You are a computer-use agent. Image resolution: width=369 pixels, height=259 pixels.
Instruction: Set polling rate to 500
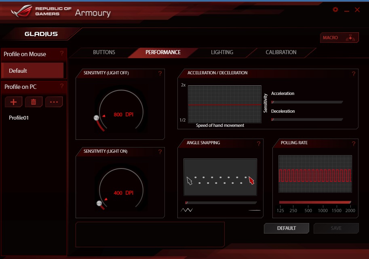pos(308,210)
